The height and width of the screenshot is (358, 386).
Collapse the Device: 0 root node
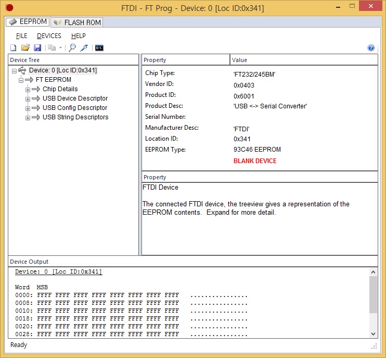[14, 70]
